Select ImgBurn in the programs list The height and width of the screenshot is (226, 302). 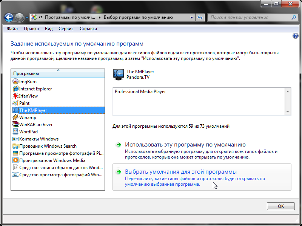click(x=58, y=81)
